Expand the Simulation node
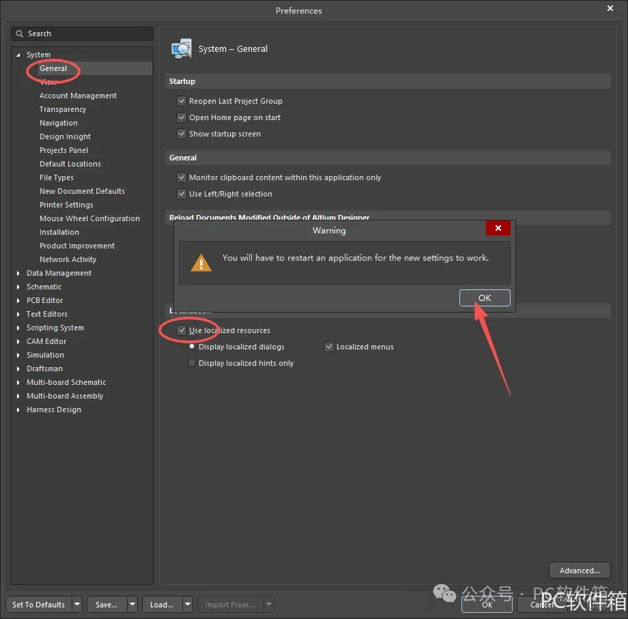 coord(18,355)
